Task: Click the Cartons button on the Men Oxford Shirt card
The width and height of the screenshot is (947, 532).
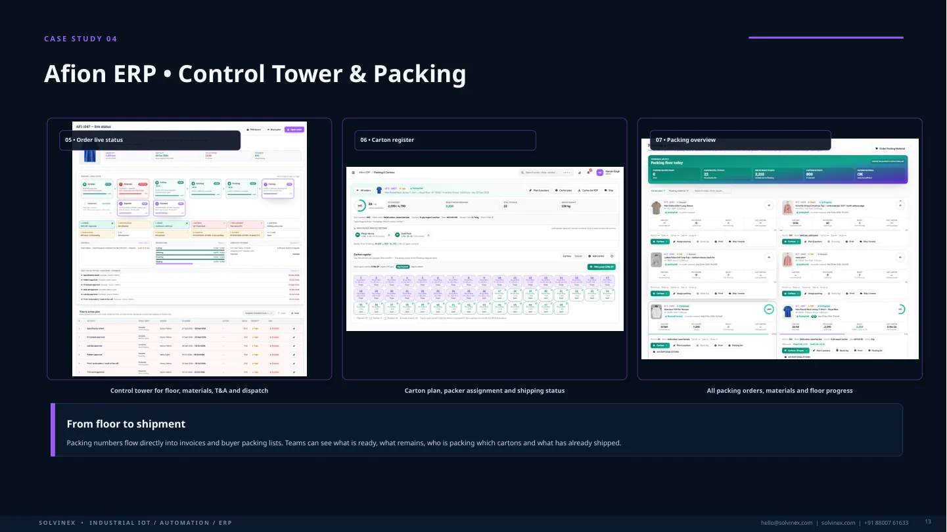Action: (x=659, y=241)
